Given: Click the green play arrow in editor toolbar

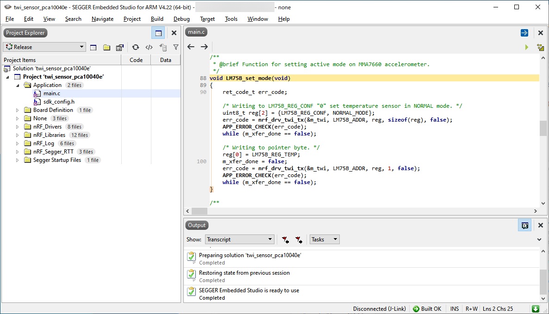Looking at the screenshot, I should point(526,47).
